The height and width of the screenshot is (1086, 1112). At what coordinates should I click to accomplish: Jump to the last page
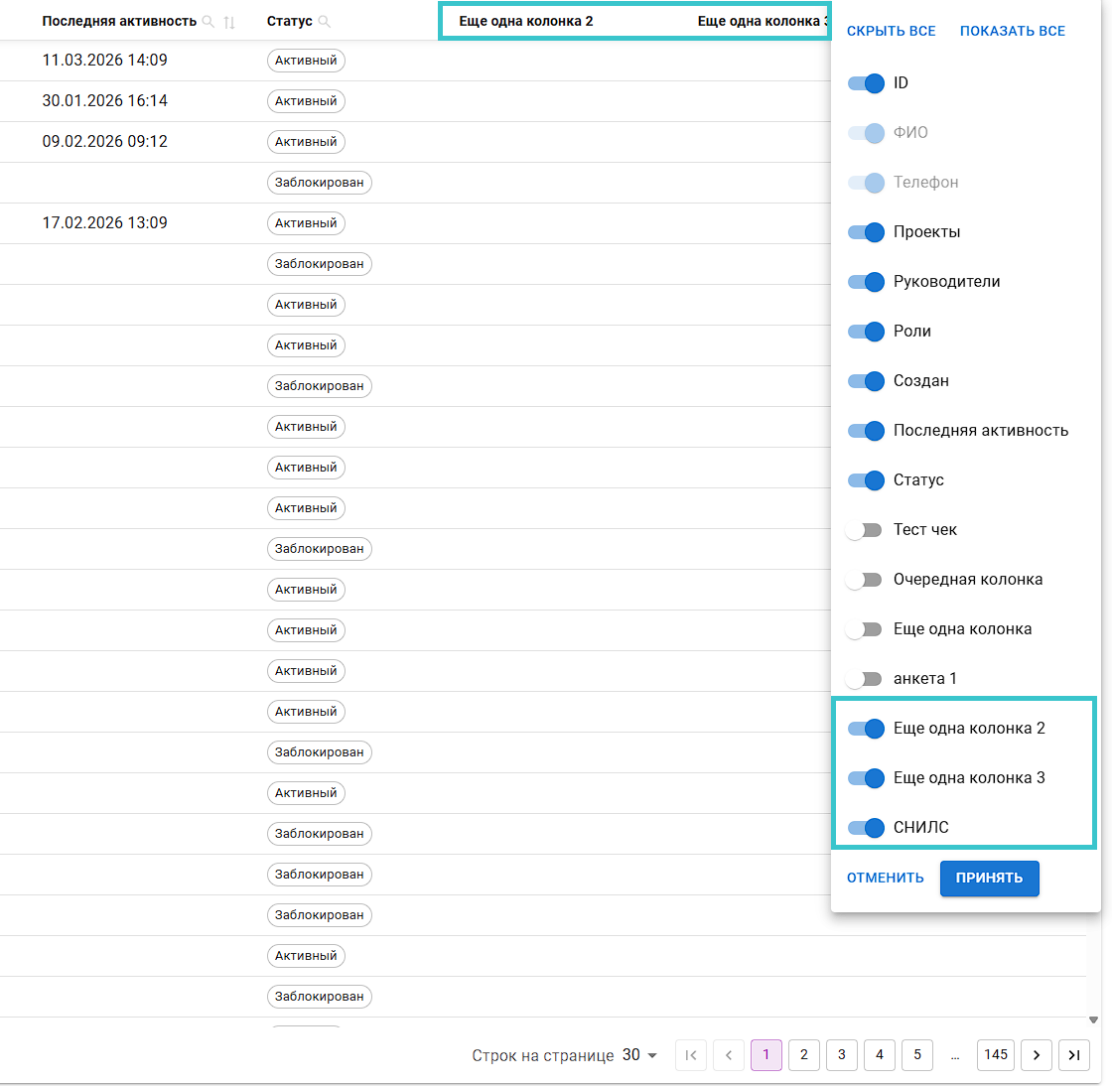pyautogui.click(x=1073, y=1055)
